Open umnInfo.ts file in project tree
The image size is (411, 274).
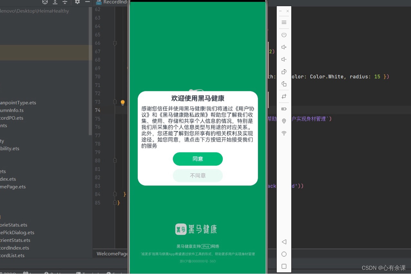(x=12, y=110)
